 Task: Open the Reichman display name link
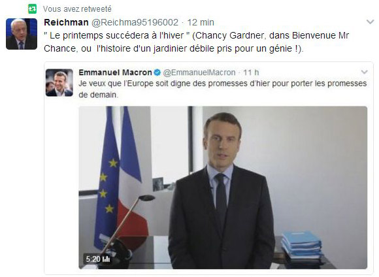point(66,22)
